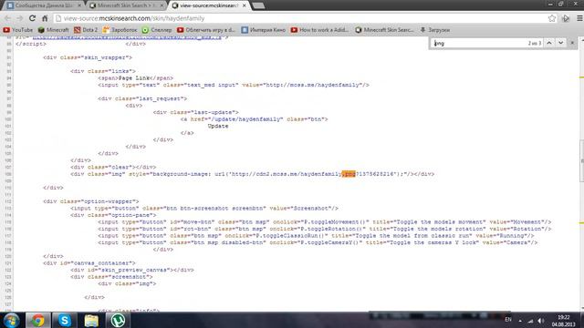Open the Minecraft Skin Searc... bookmark
The height and width of the screenshot is (328, 584).
[x=384, y=30]
